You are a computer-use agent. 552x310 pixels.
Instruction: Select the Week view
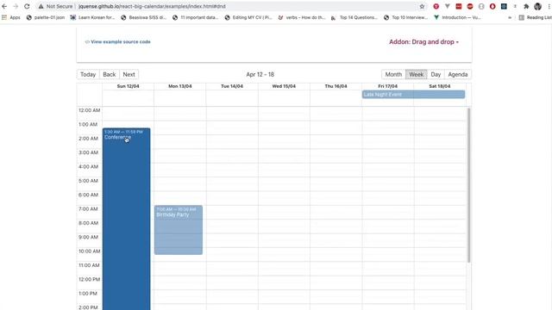pyautogui.click(x=416, y=75)
